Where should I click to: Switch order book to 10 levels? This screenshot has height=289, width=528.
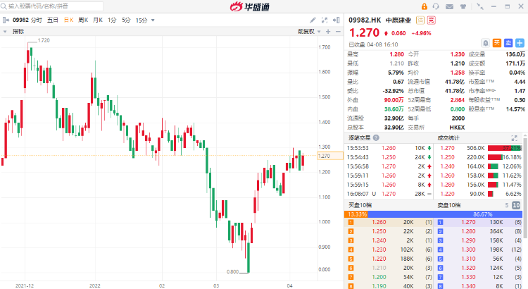pyautogui.click(x=516, y=205)
